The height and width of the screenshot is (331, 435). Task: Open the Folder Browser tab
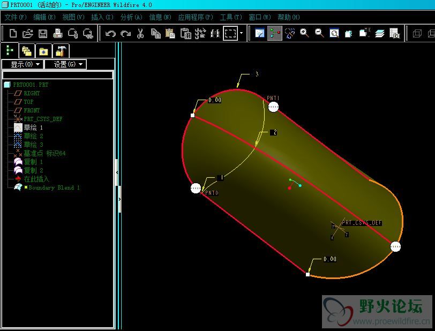coord(27,51)
